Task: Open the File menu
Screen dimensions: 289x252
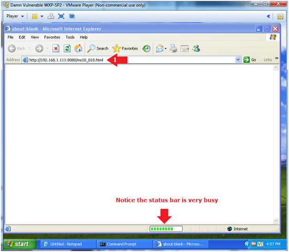Action: coord(11,37)
